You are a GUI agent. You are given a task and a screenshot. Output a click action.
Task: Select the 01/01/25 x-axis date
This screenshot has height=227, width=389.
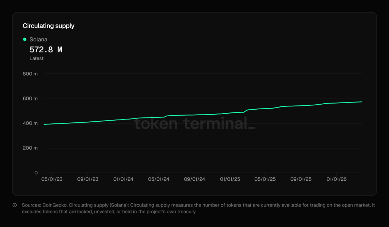point(230,179)
